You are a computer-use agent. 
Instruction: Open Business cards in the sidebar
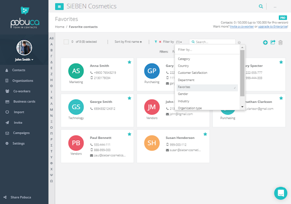pos(24,102)
